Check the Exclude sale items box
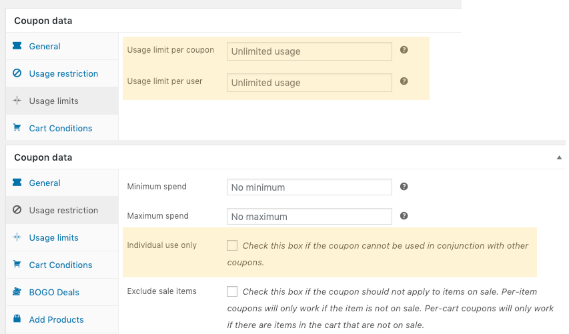The image size is (569, 334). click(232, 291)
